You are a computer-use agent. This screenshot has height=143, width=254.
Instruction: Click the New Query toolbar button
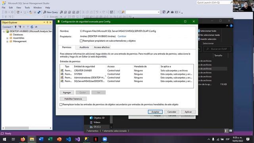(50, 12)
